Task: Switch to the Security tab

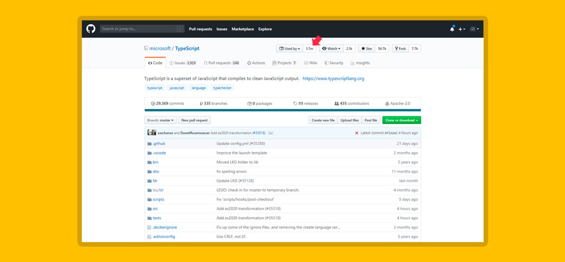Action: (334, 63)
